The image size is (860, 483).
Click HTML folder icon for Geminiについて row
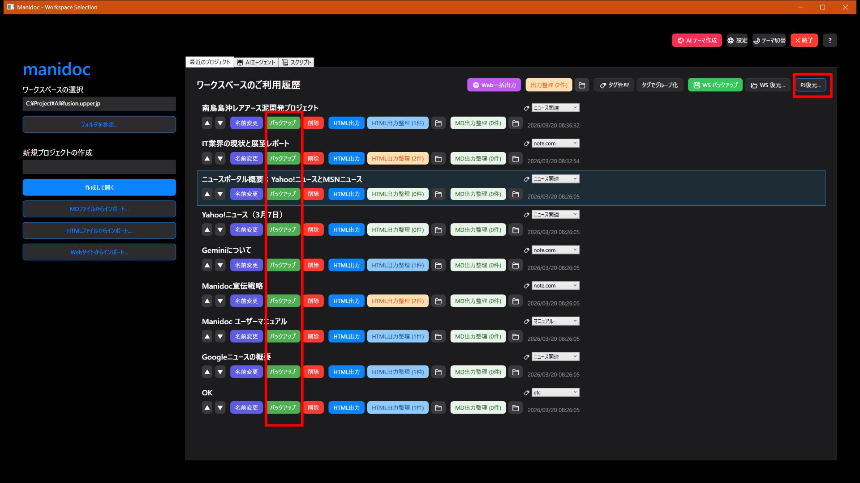pos(438,265)
